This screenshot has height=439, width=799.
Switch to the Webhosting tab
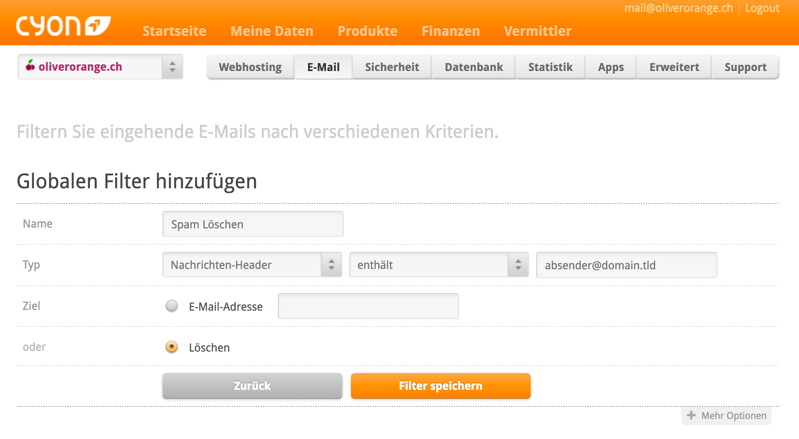250,67
